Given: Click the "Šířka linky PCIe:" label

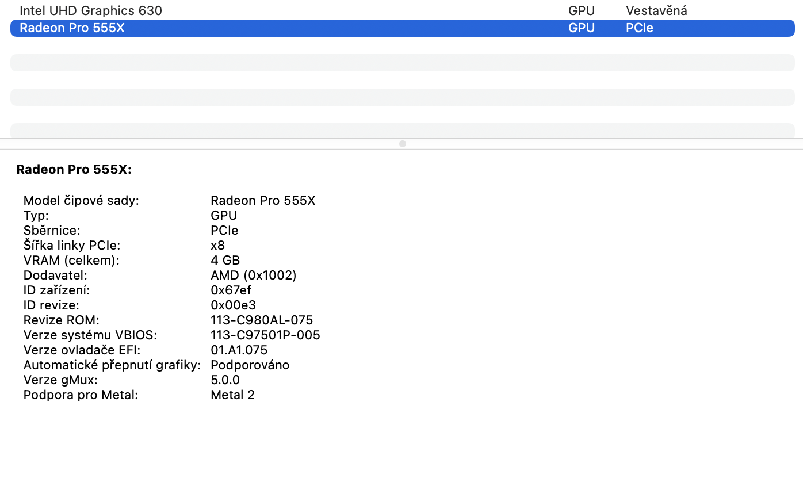Looking at the screenshot, I should click(x=72, y=246).
